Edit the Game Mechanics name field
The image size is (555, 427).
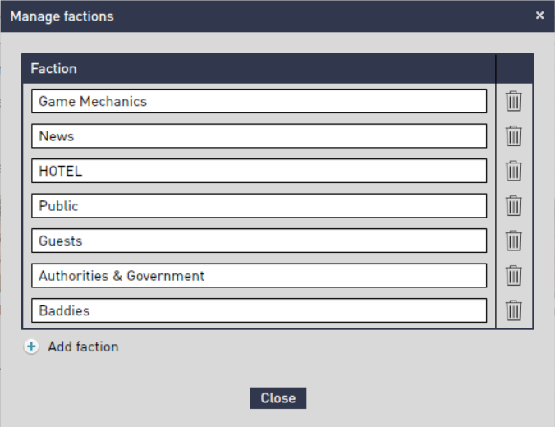[x=259, y=101]
